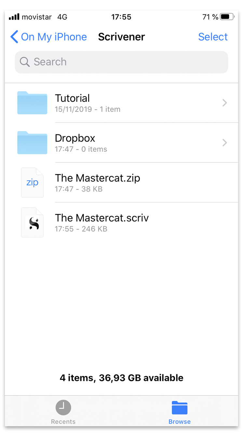Open the Tutorial folder icon
The width and height of the screenshot is (244, 435).
click(x=32, y=103)
